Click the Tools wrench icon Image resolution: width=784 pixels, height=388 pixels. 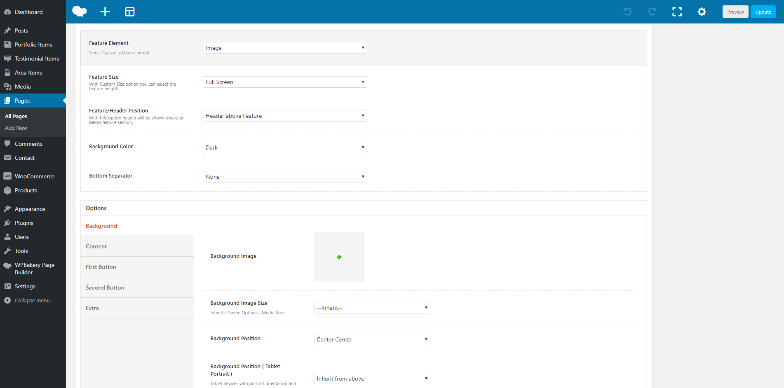[x=7, y=251]
